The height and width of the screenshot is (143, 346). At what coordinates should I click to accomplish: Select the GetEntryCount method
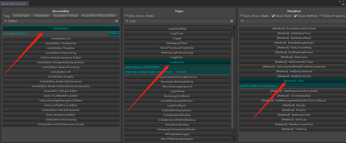tap(293, 76)
